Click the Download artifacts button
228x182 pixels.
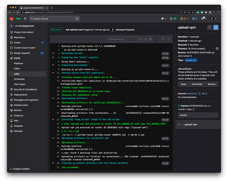(197, 84)
